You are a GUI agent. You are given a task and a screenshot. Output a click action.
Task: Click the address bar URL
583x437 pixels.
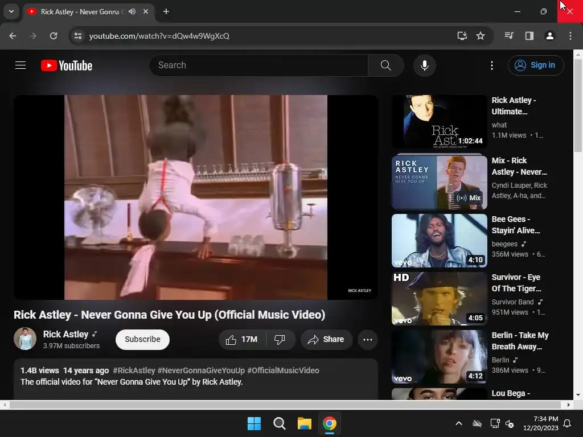(159, 36)
